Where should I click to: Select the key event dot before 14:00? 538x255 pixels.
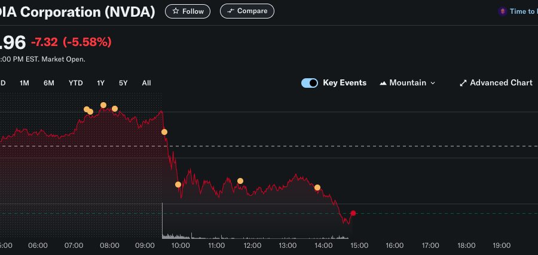click(317, 188)
